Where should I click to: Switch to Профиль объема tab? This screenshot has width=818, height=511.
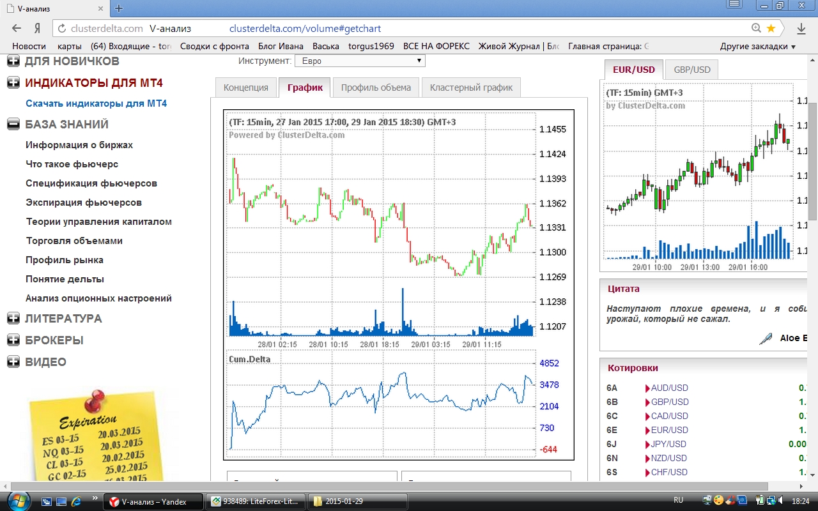click(x=376, y=88)
